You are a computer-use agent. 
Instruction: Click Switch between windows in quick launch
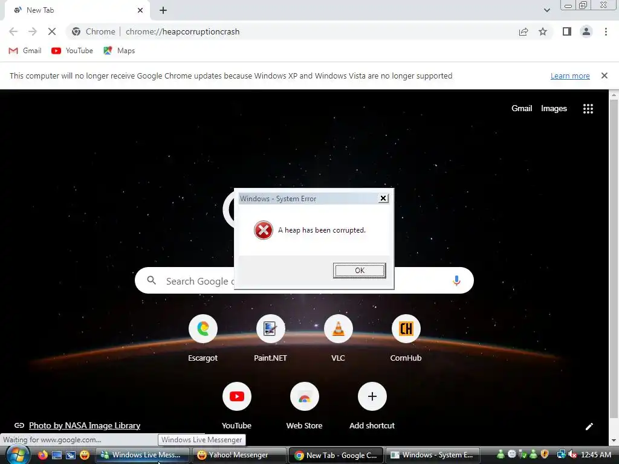tap(70, 455)
